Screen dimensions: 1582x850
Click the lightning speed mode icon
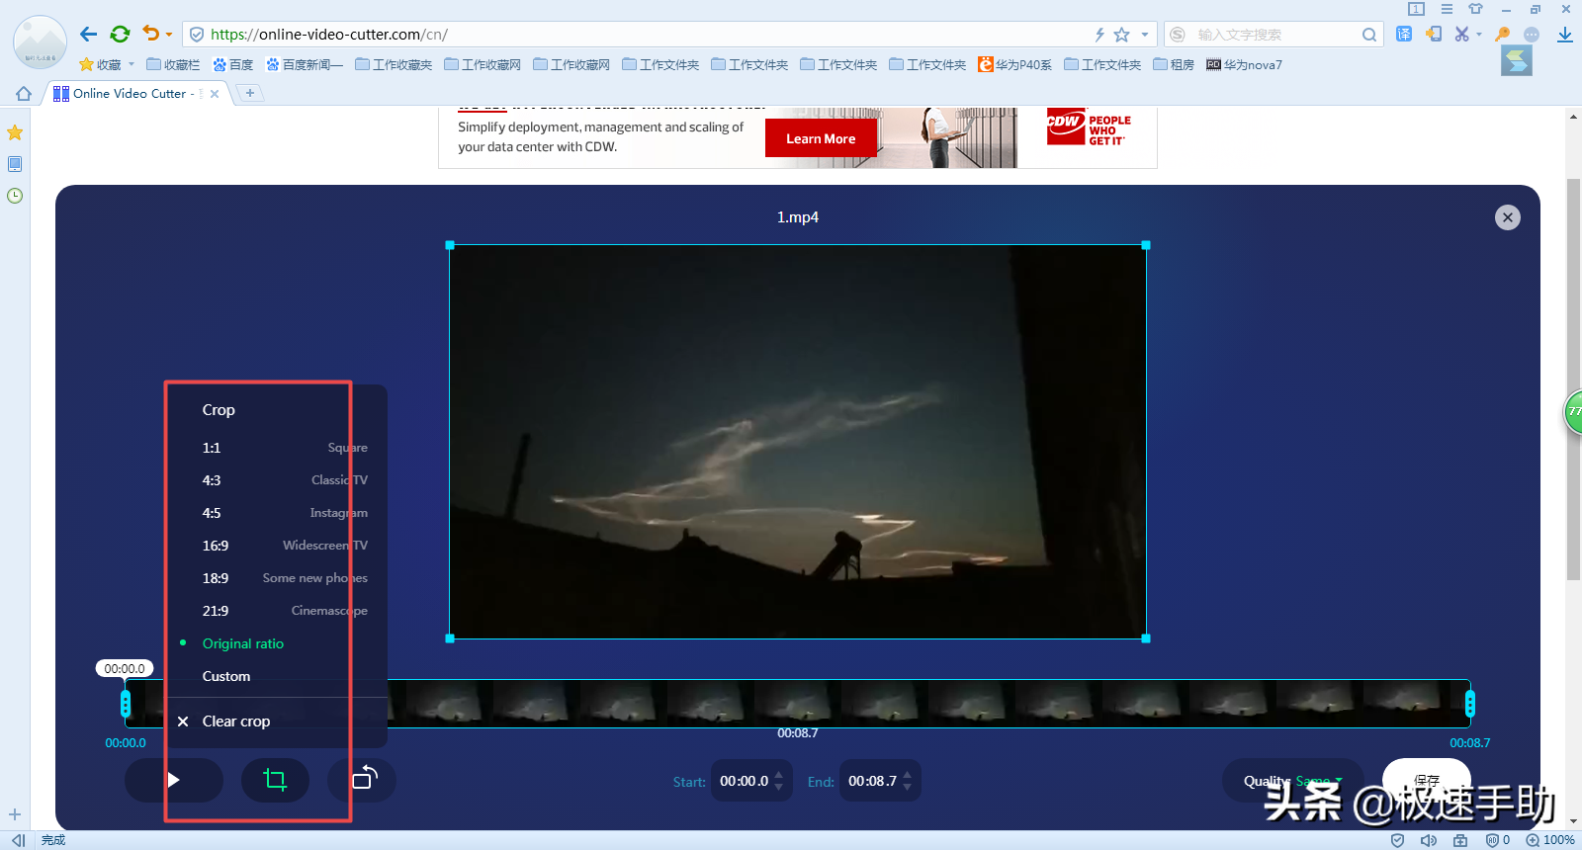click(1099, 35)
